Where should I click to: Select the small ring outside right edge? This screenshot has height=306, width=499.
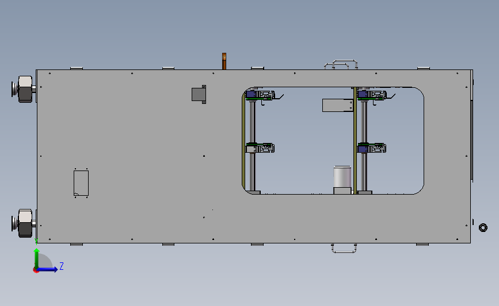483,227
